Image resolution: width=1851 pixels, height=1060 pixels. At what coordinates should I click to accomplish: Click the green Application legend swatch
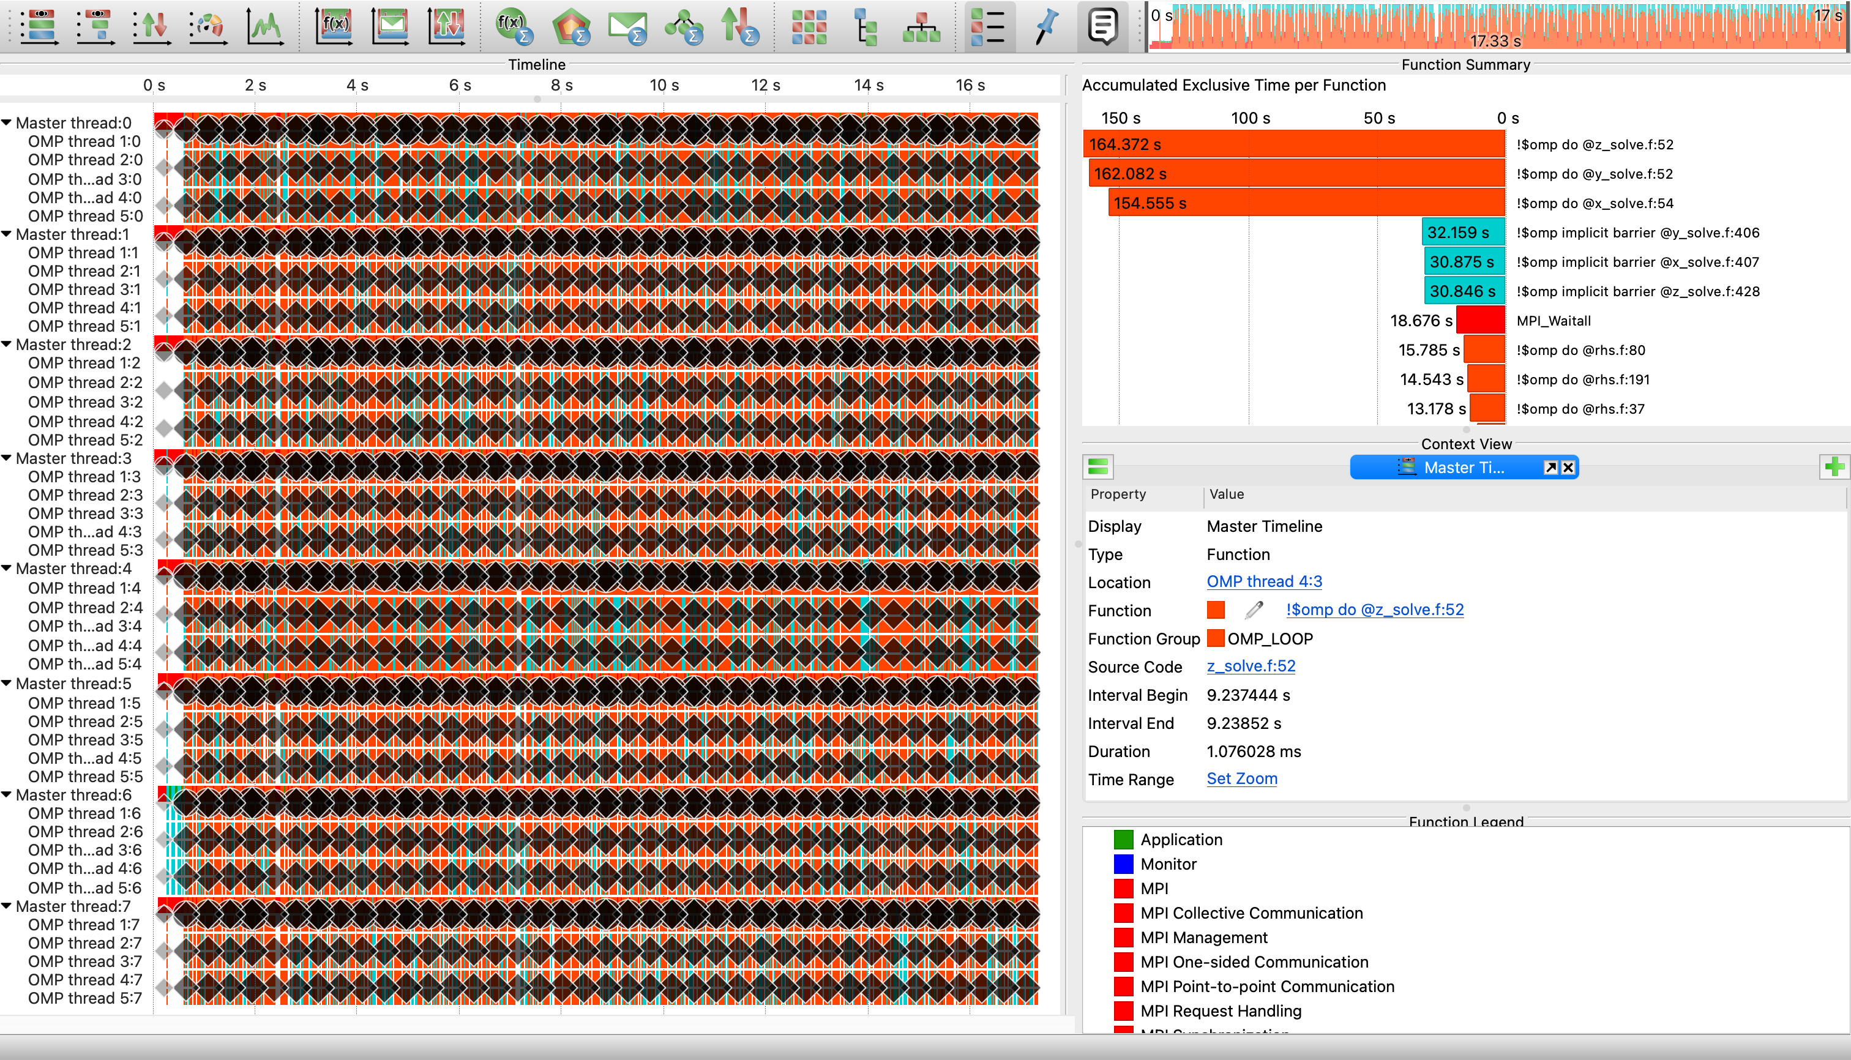coord(1124,840)
